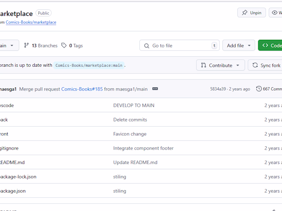Open the Comics-Books/marketplace fork source link
Viewport: 282px width, 211px height.
[31, 23]
